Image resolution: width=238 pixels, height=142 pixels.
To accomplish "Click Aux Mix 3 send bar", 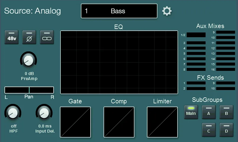I will pyautogui.click(x=196, y=43).
